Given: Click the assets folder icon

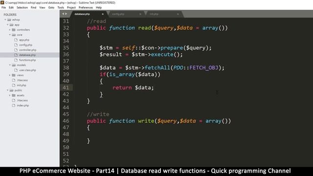Looking at the screenshot, I should click(14, 95).
